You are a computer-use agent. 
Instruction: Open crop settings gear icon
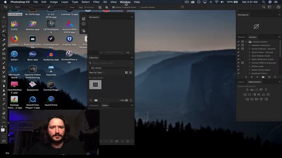tap(107, 7)
